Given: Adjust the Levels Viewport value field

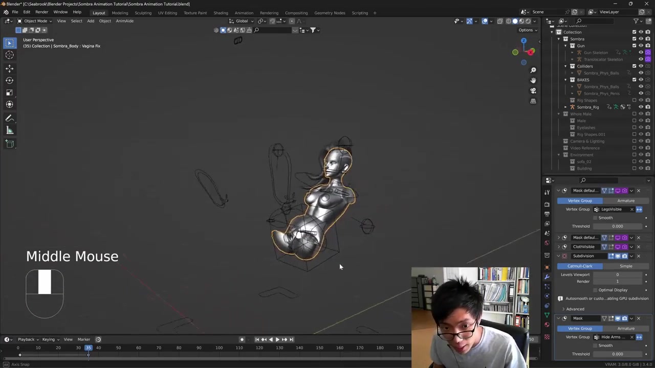Looking at the screenshot, I should point(617,274).
